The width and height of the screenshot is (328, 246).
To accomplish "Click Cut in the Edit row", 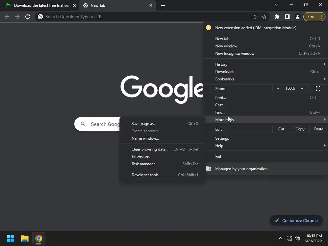I will click(x=281, y=129).
